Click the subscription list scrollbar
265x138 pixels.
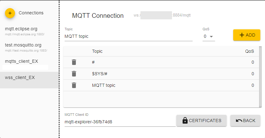click(x=260, y=76)
